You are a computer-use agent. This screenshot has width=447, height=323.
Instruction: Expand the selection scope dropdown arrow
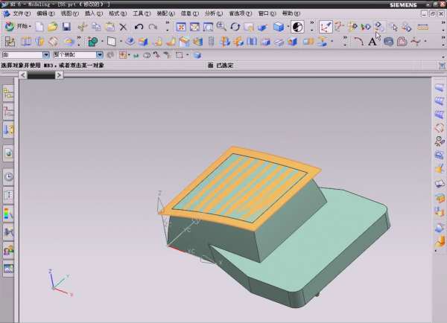point(100,55)
